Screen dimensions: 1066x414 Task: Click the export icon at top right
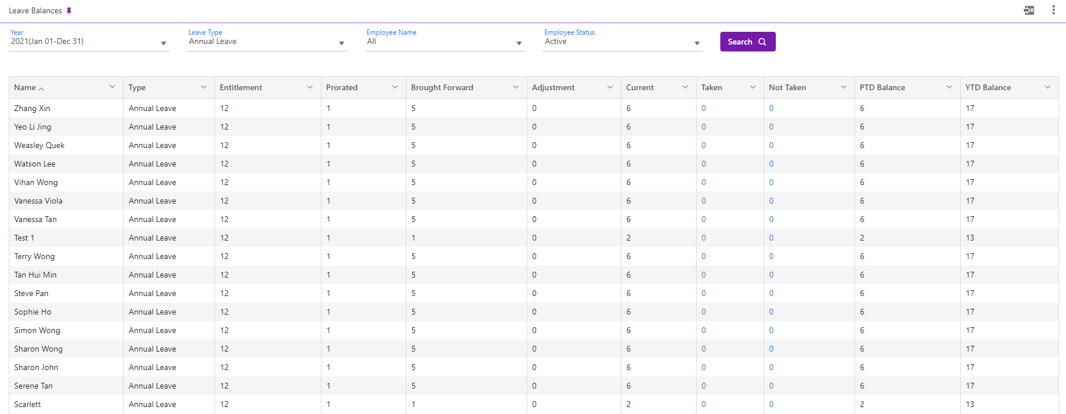(1029, 10)
